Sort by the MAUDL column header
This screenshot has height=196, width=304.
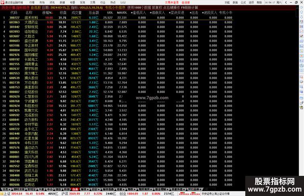click(x=122, y=12)
